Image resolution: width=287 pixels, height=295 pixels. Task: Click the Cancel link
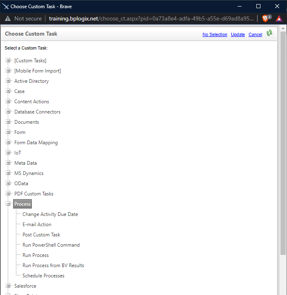coord(255,34)
